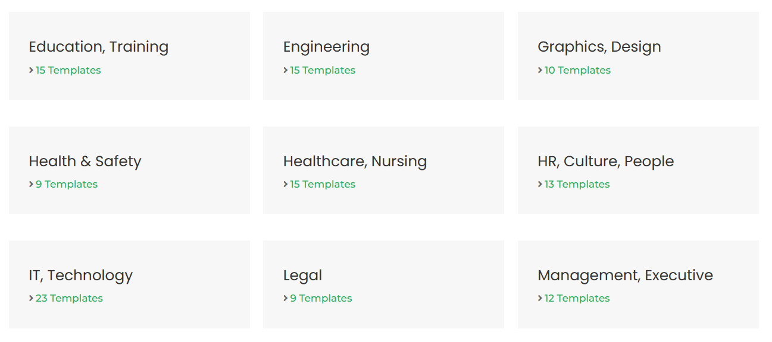
Task: Click the chevron icon next to 23 Templates under IT, Technology
Action: click(x=30, y=298)
